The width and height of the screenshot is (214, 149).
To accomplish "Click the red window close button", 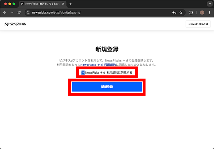I will point(6,4).
